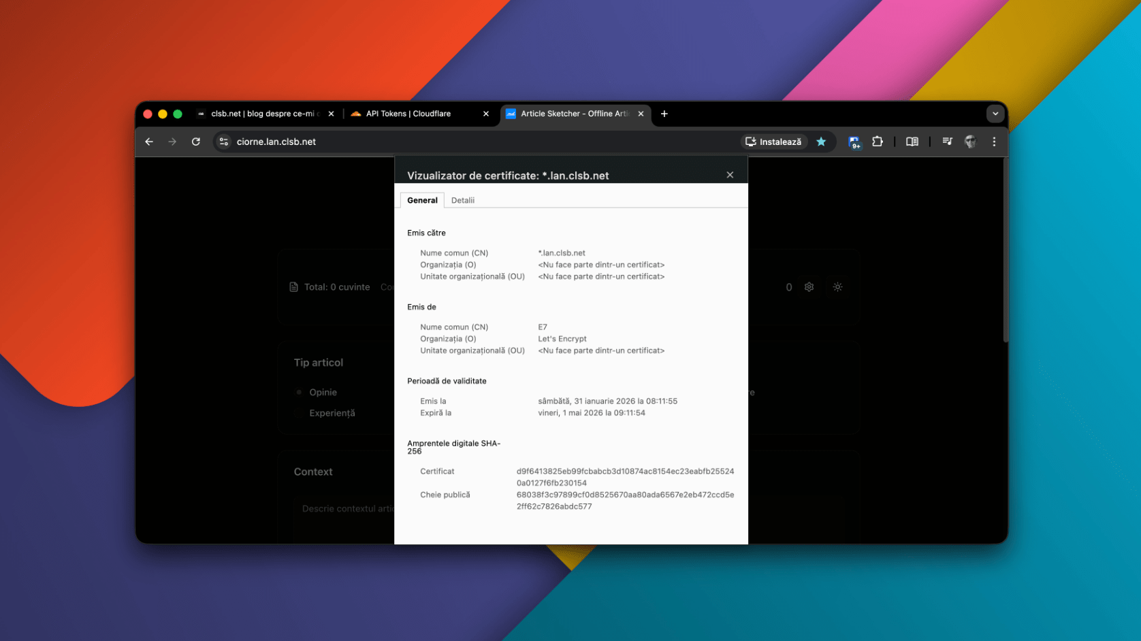Reload the current page
Screen dimensions: 1141x641
[196, 142]
